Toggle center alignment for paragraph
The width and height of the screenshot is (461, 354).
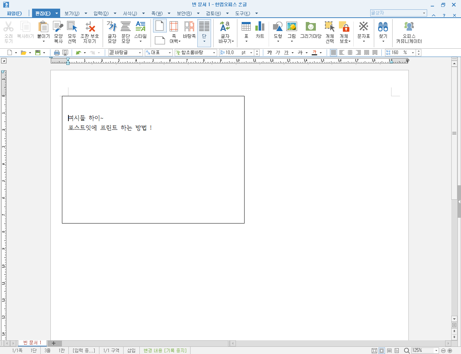click(350, 53)
